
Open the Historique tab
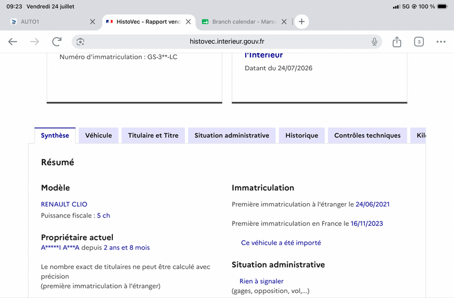[302, 136]
